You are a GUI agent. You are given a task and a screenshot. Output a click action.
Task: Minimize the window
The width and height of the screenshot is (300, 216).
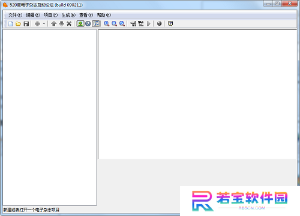coord(268,4)
